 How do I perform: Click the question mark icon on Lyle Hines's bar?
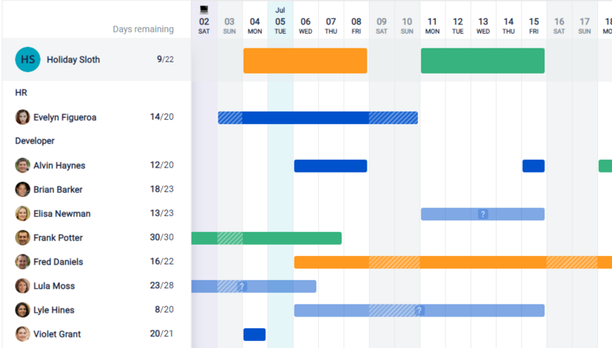coord(419,310)
